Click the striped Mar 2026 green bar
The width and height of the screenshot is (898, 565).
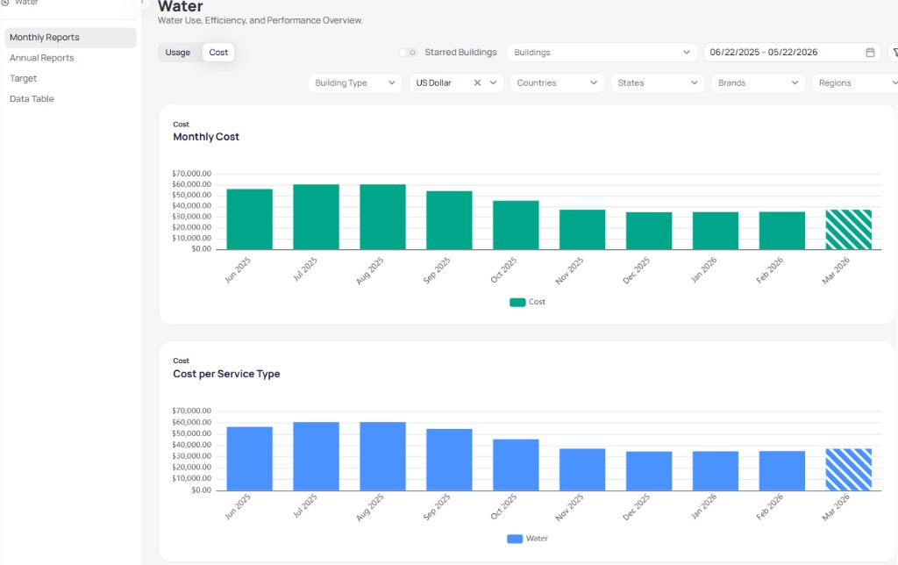pyautogui.click(x=848, y=229)
